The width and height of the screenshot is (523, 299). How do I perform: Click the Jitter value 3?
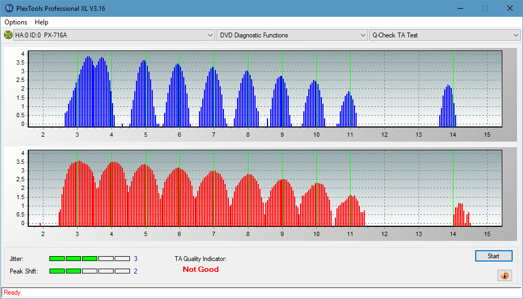coord(135,259)
